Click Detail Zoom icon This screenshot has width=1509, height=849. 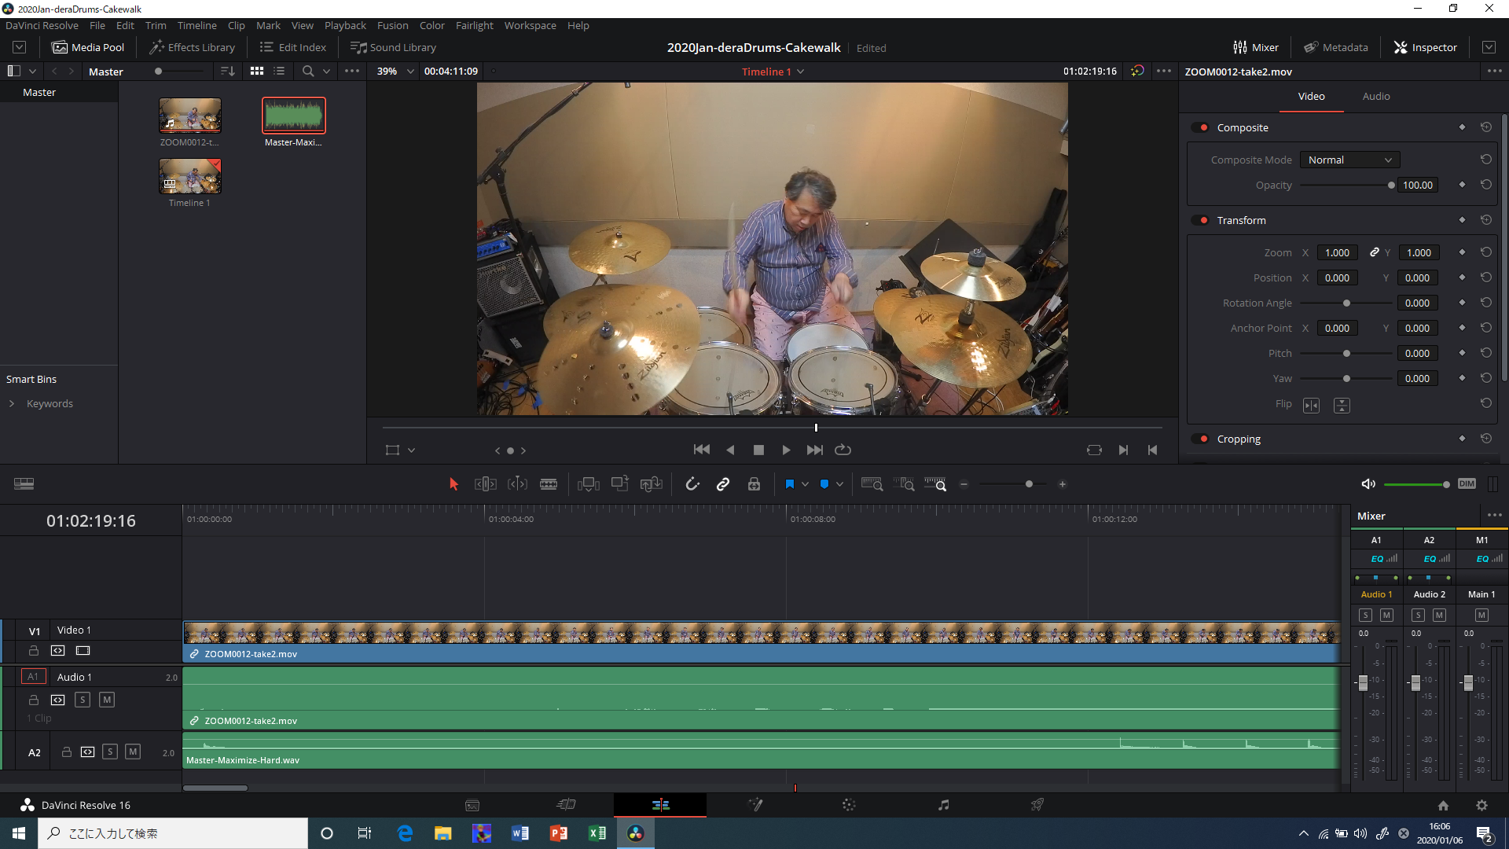click(904, 484)
